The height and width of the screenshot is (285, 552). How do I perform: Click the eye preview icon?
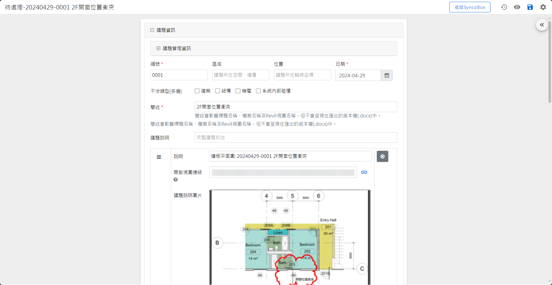[x=517, y=7]
